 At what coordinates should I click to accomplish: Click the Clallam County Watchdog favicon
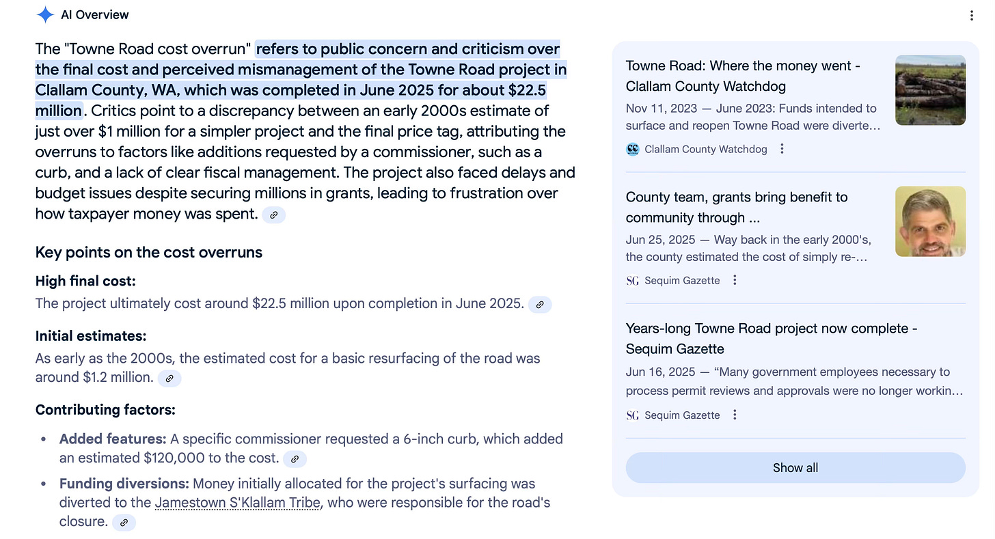(x=633, y=149)
